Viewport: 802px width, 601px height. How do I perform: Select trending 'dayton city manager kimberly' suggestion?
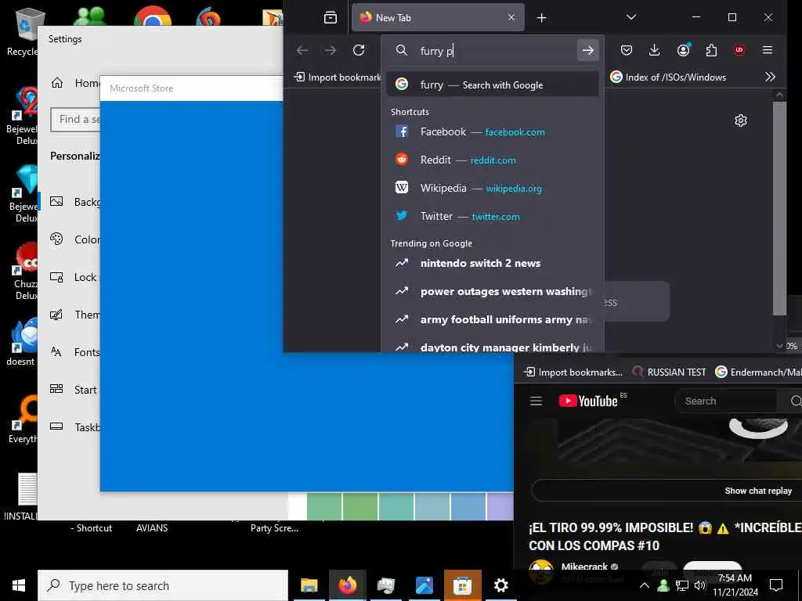point(492,346)
